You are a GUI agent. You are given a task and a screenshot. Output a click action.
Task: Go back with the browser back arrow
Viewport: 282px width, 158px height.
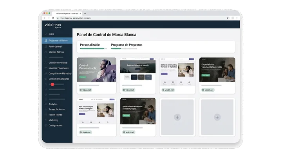click(45, 18)
